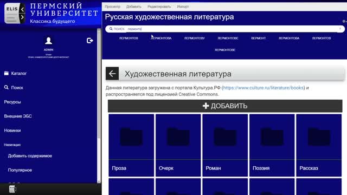Click into the Поиск search field
Screen dimensions: 347x195
click(x=225, y=29)
